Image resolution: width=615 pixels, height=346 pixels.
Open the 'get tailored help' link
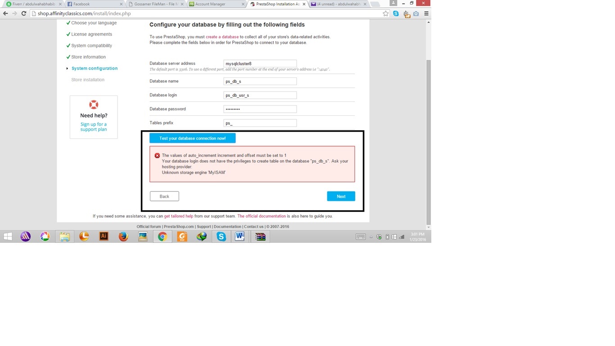(x=179, y=216)
